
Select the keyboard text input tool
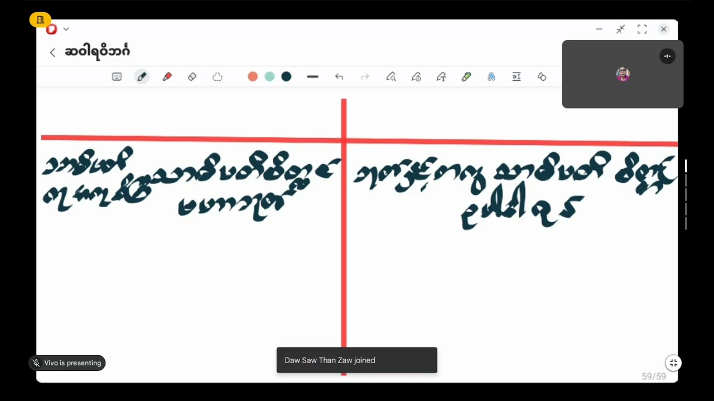point(117,77)
